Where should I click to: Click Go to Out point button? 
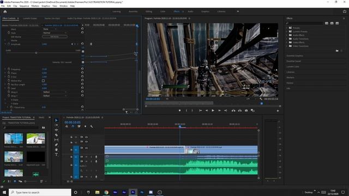tap(225, 111)
